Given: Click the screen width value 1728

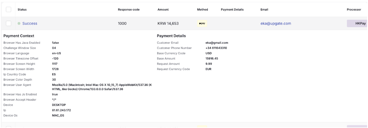Looking at the screenshot, I should [x=55, y=69].
